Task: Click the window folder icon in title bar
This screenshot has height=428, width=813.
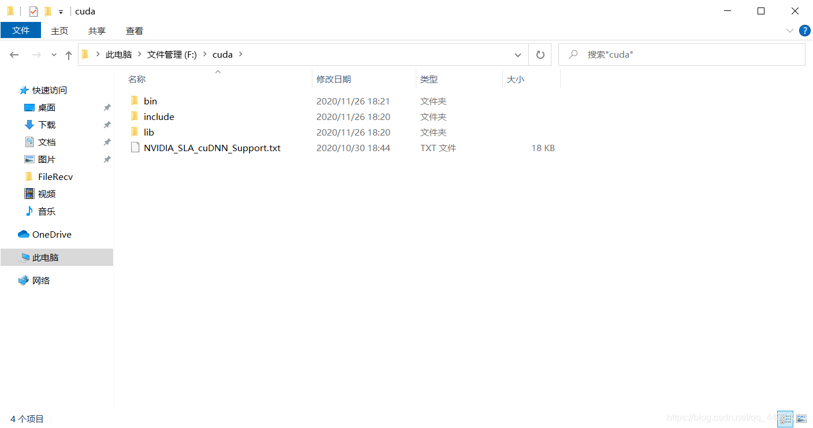Action: (10, 11)
